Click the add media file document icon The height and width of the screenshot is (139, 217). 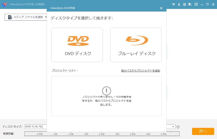tap(10, 17)
